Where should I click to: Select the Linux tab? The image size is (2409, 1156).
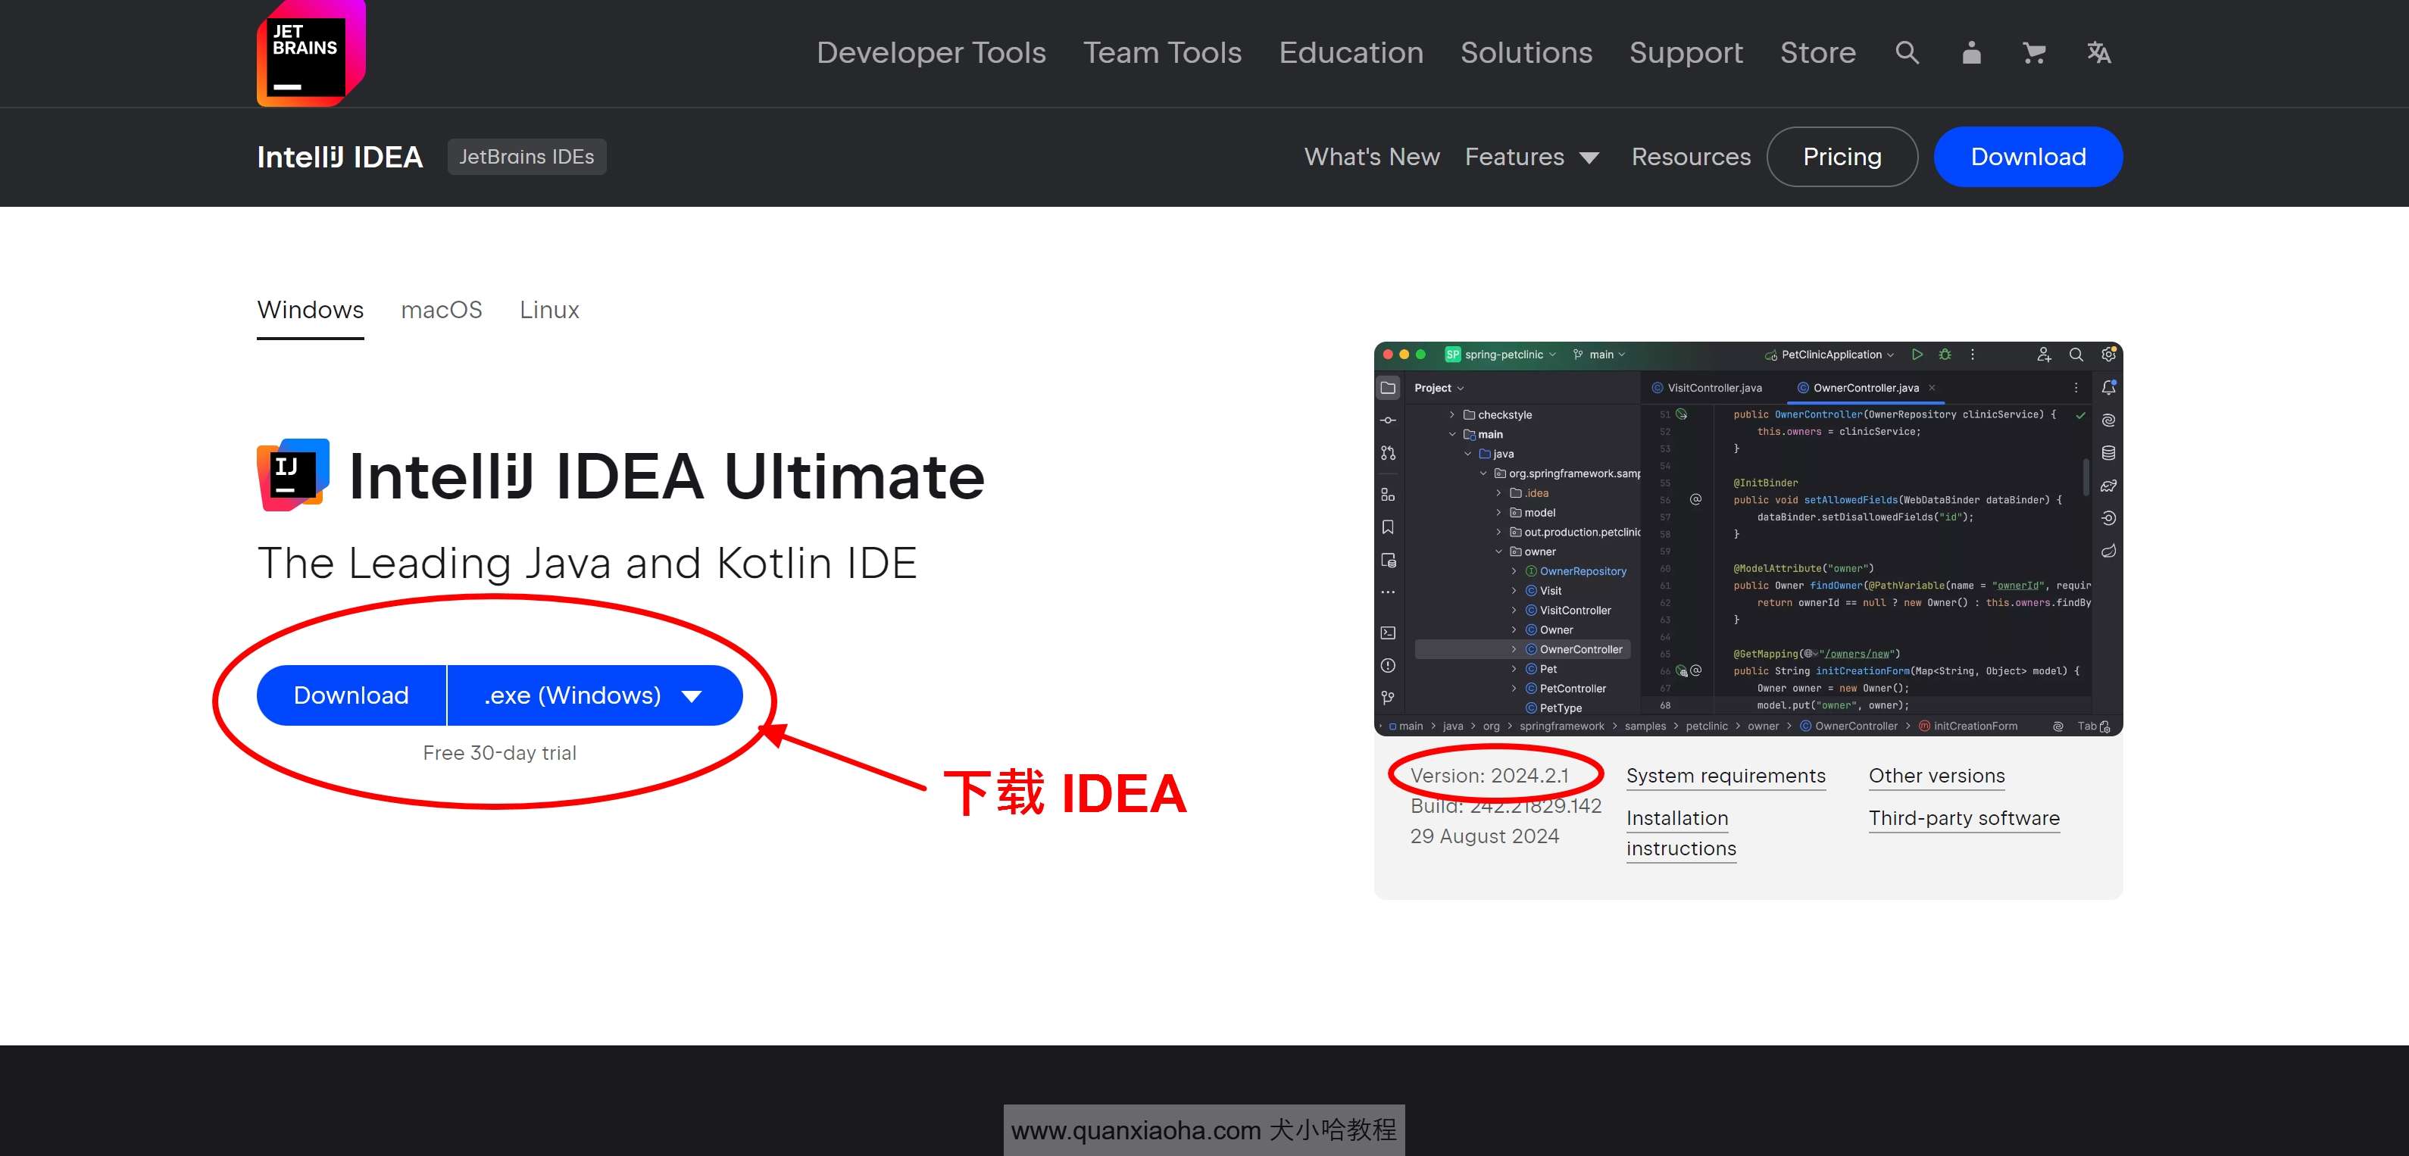(x=549, y=310)
